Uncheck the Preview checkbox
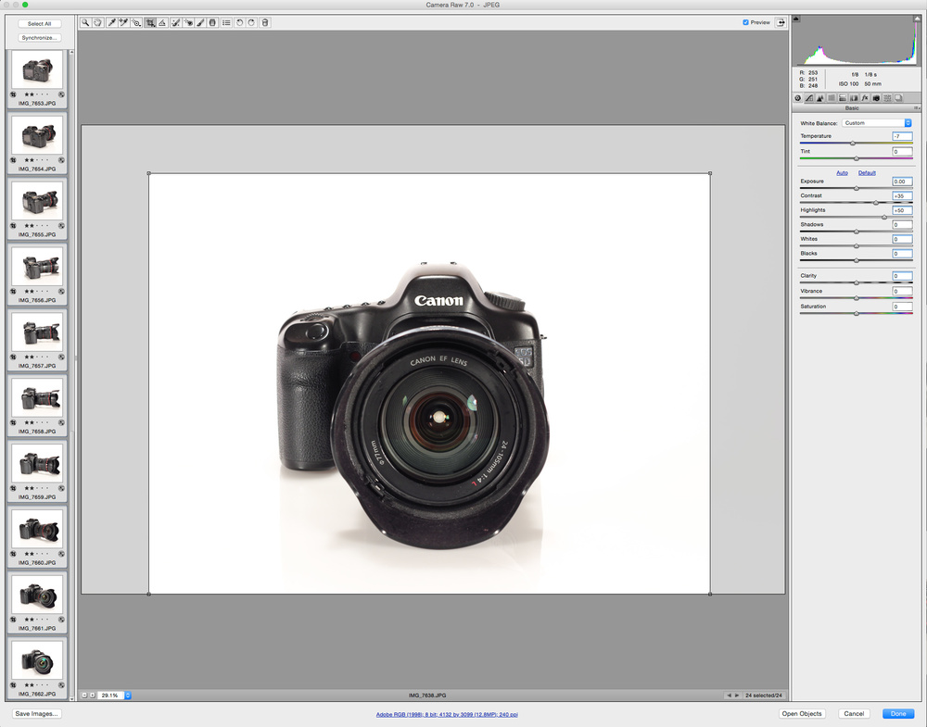Image resolution: width=927 pixels, height=727 pixels. click(x=746, y=22)
